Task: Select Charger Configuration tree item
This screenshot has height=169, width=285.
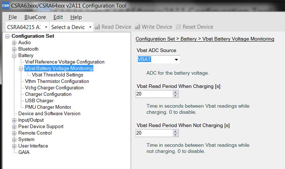Action: point(48,94)
